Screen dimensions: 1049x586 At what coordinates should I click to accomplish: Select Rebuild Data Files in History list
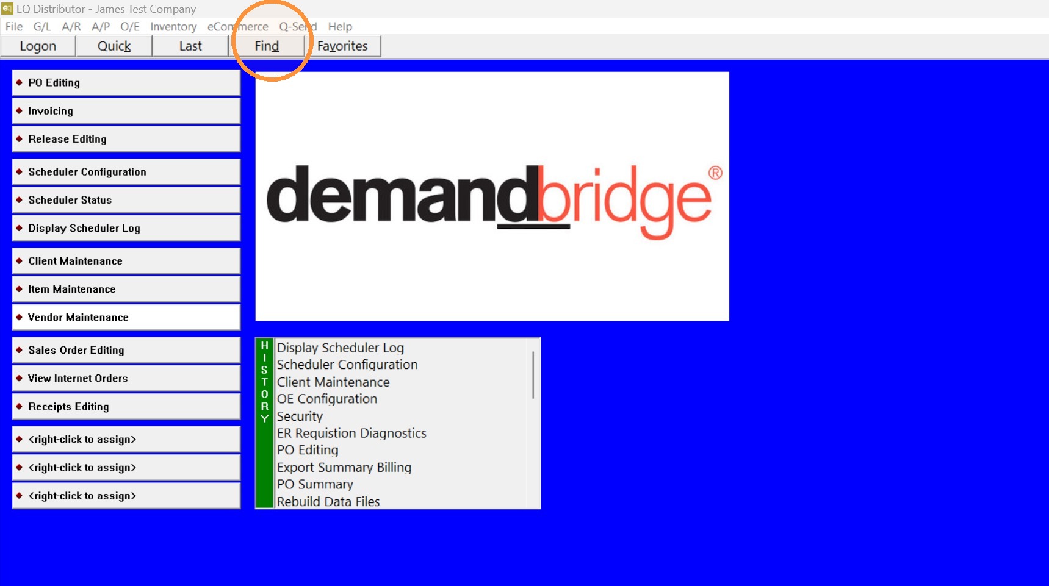point(328,501)
